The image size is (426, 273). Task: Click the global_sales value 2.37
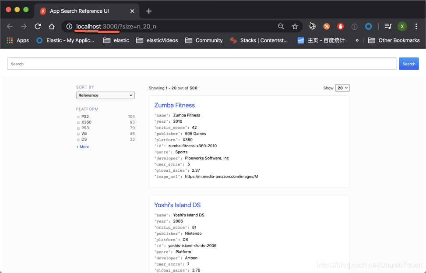tap(196, 170)
